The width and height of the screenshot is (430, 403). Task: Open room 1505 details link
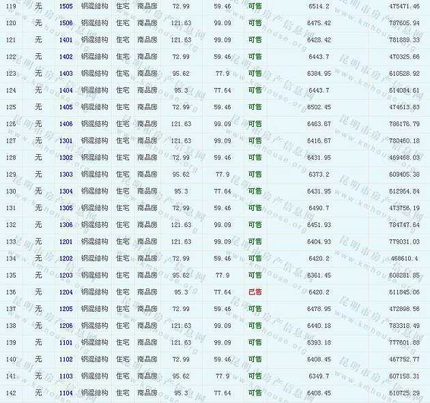click(x=66, y=6)
